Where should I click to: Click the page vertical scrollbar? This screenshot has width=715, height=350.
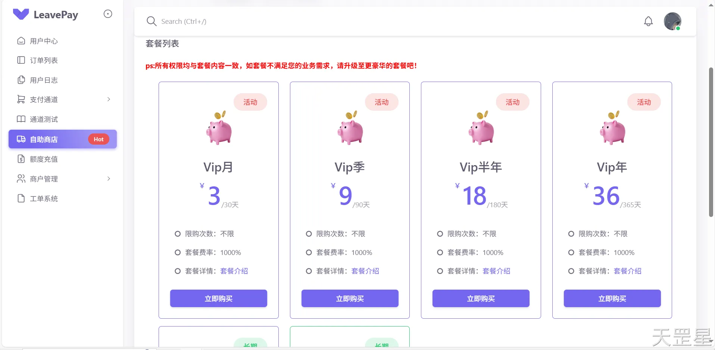pyautogui.click(x=711, y=142)
